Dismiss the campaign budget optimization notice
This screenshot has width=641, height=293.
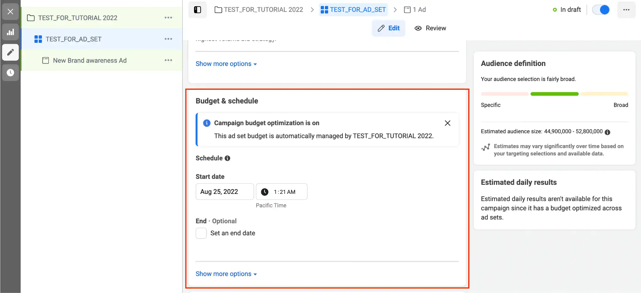click(x=447, y=123)
